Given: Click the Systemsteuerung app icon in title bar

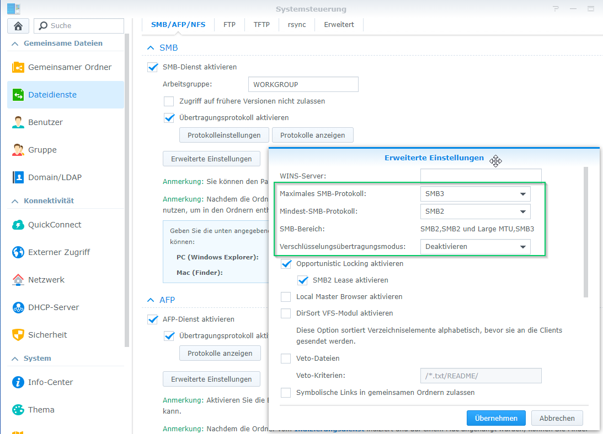Looking at the screenshot, I should click(x=13, y=8).
